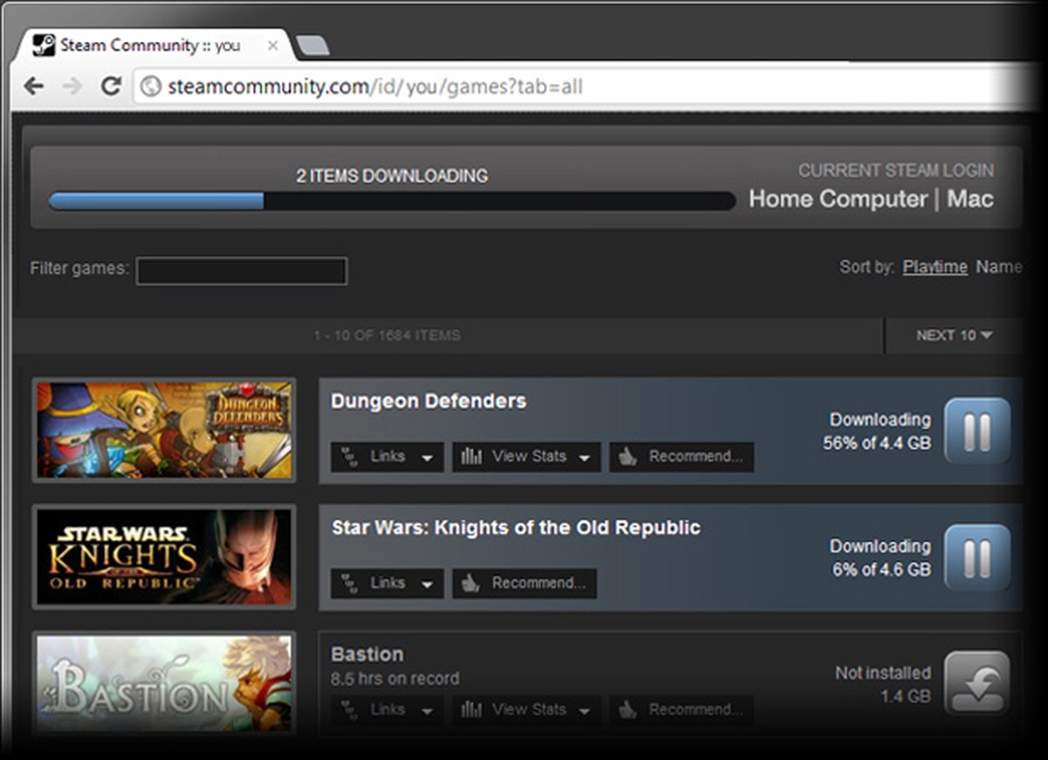Viewport: 1048px width, 760px height.
Task: Open the Star Wars Knights thumbnail image
Action: [164, 557]
